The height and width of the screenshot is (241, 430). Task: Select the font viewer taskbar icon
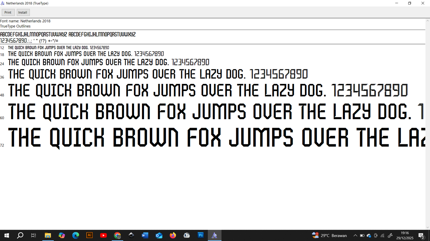(215, 235)
